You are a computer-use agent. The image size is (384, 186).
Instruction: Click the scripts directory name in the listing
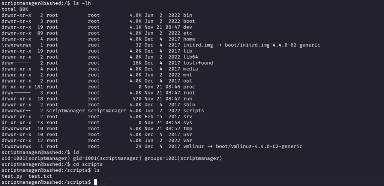193,111
